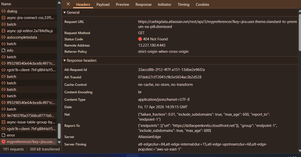The height and width of the screenshot is (157, 301).
Task: Open the Timing tab
Action: (x=183, y=5)
